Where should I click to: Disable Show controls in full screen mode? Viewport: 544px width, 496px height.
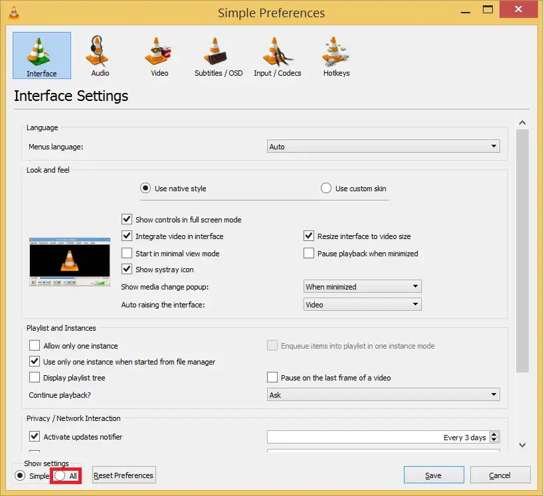tap(127, 219)
